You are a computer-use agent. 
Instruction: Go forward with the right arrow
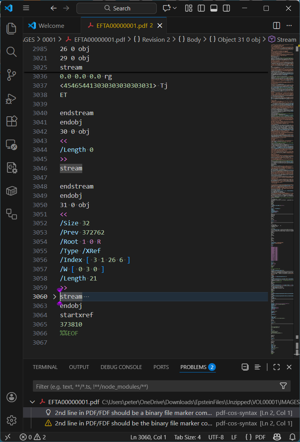(66, 8)
